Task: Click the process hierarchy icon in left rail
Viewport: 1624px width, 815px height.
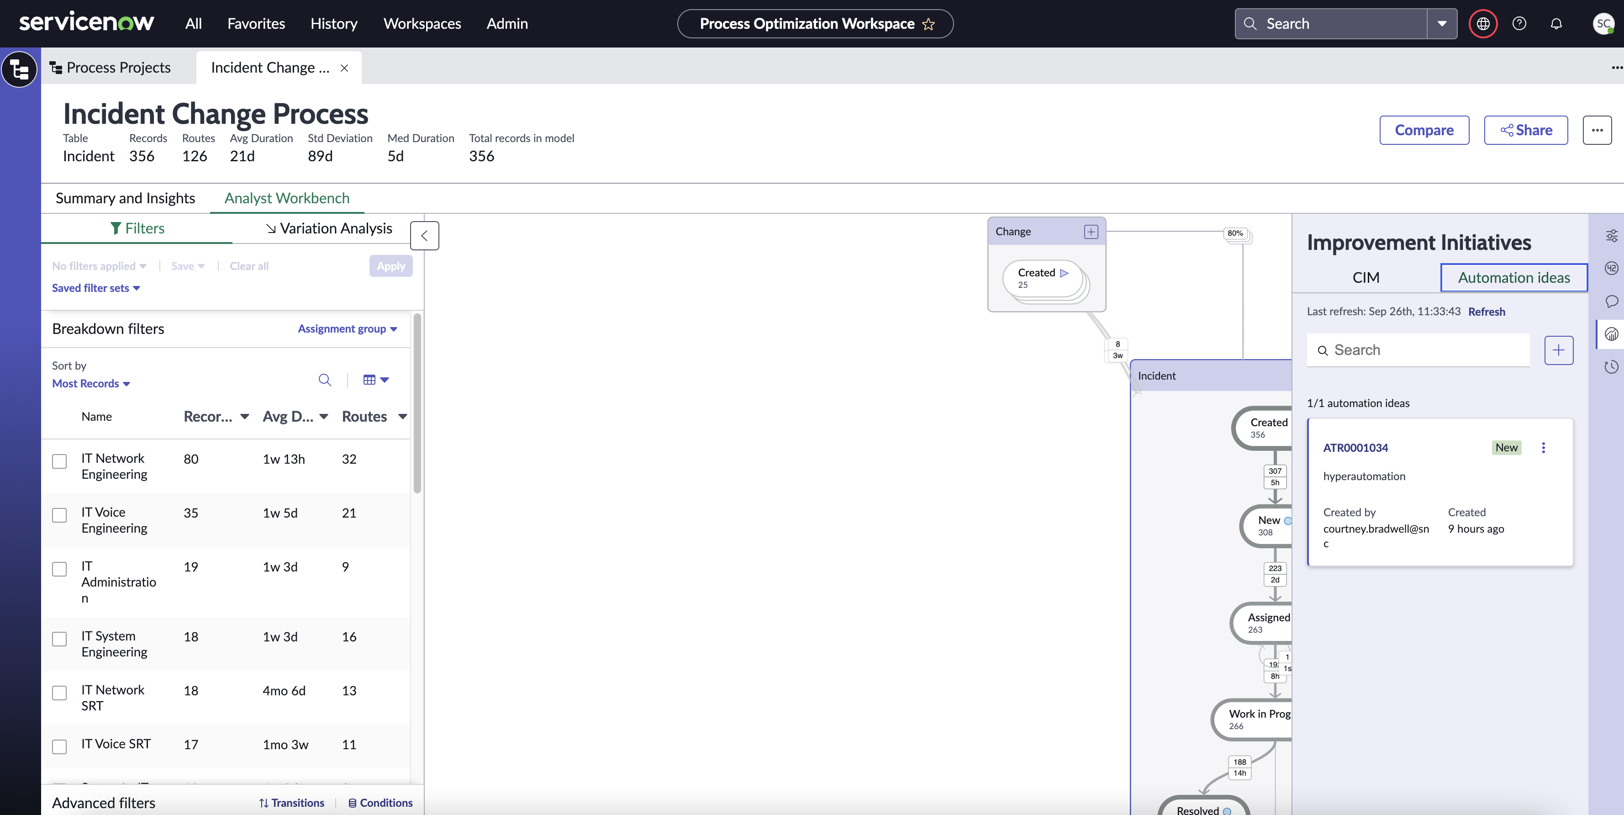Action: click(20, 69)
